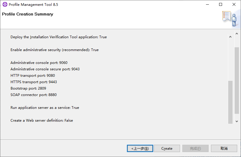The width and height of the screenshot is (241, 157).
Task: Select the HTTP transport port: 9080 text
Action: [x=33, y=76]
